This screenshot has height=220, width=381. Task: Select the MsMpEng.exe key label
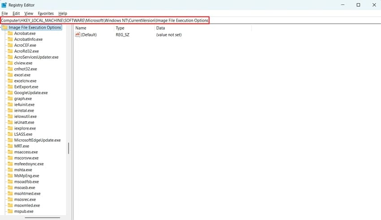click(x=26, y=176)
